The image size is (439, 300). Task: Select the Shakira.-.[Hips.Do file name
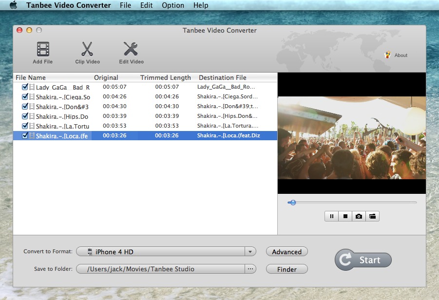[62, 116]
